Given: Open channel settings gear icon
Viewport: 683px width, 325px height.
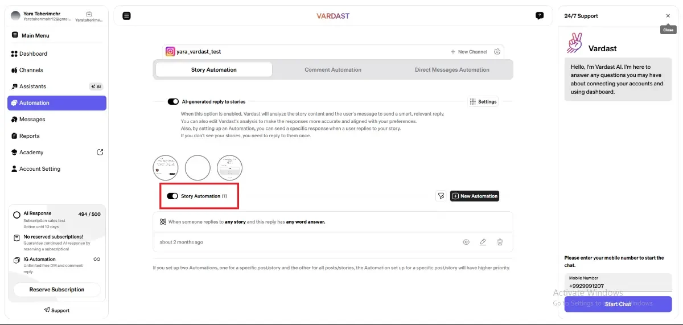Looking at the screenshot, I should pos(497,52).
